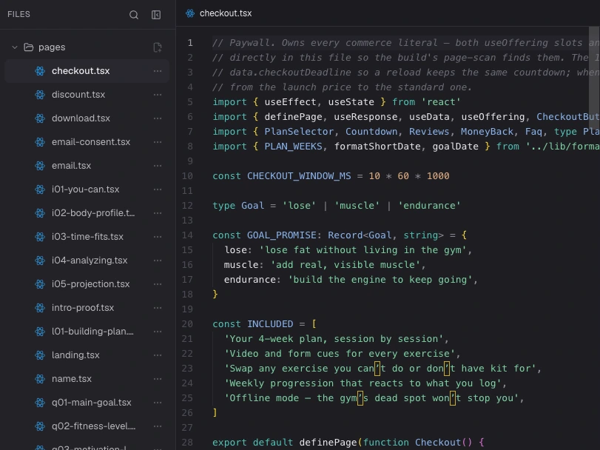Screen dimensions: 600x450
Task: Click PLAN_WEEKS import on line 8
Action: (293, 147)
